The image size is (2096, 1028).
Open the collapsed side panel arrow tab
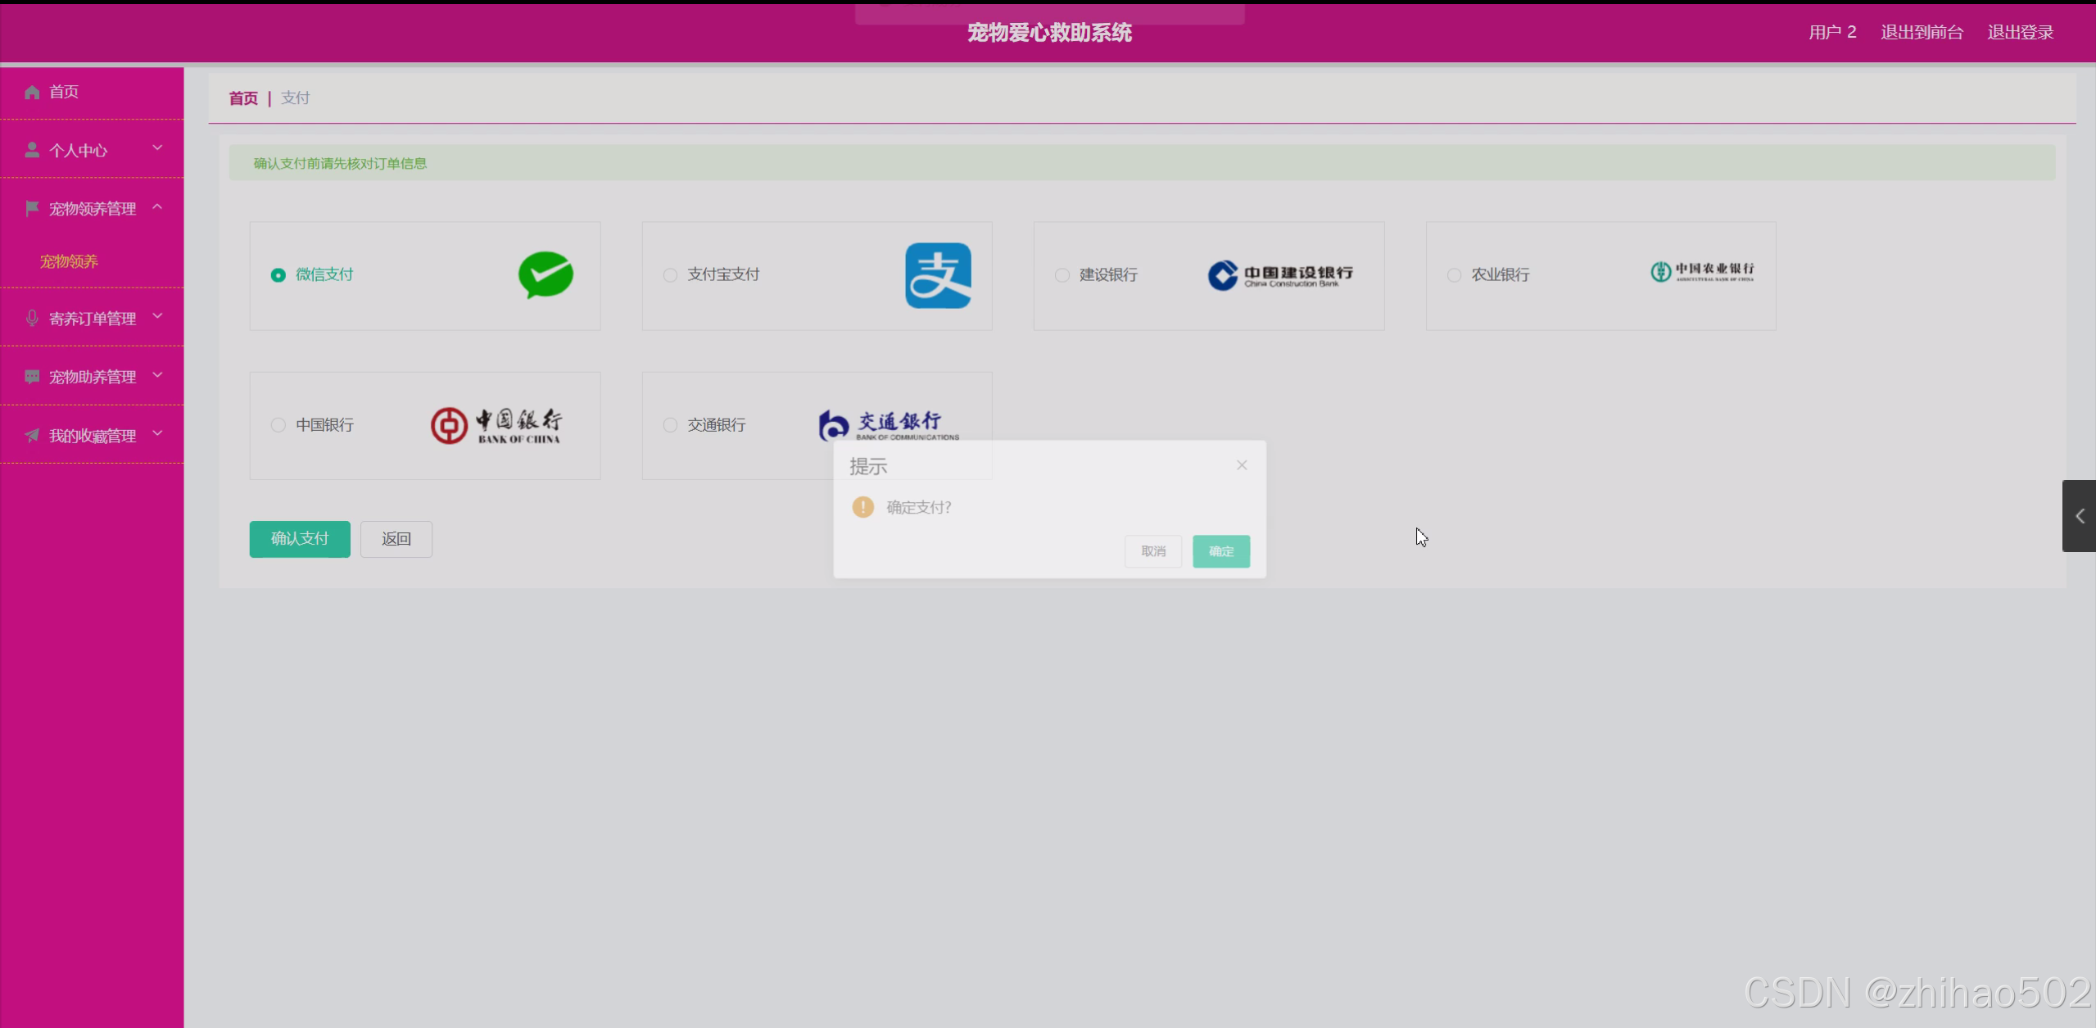point(2079,516)
